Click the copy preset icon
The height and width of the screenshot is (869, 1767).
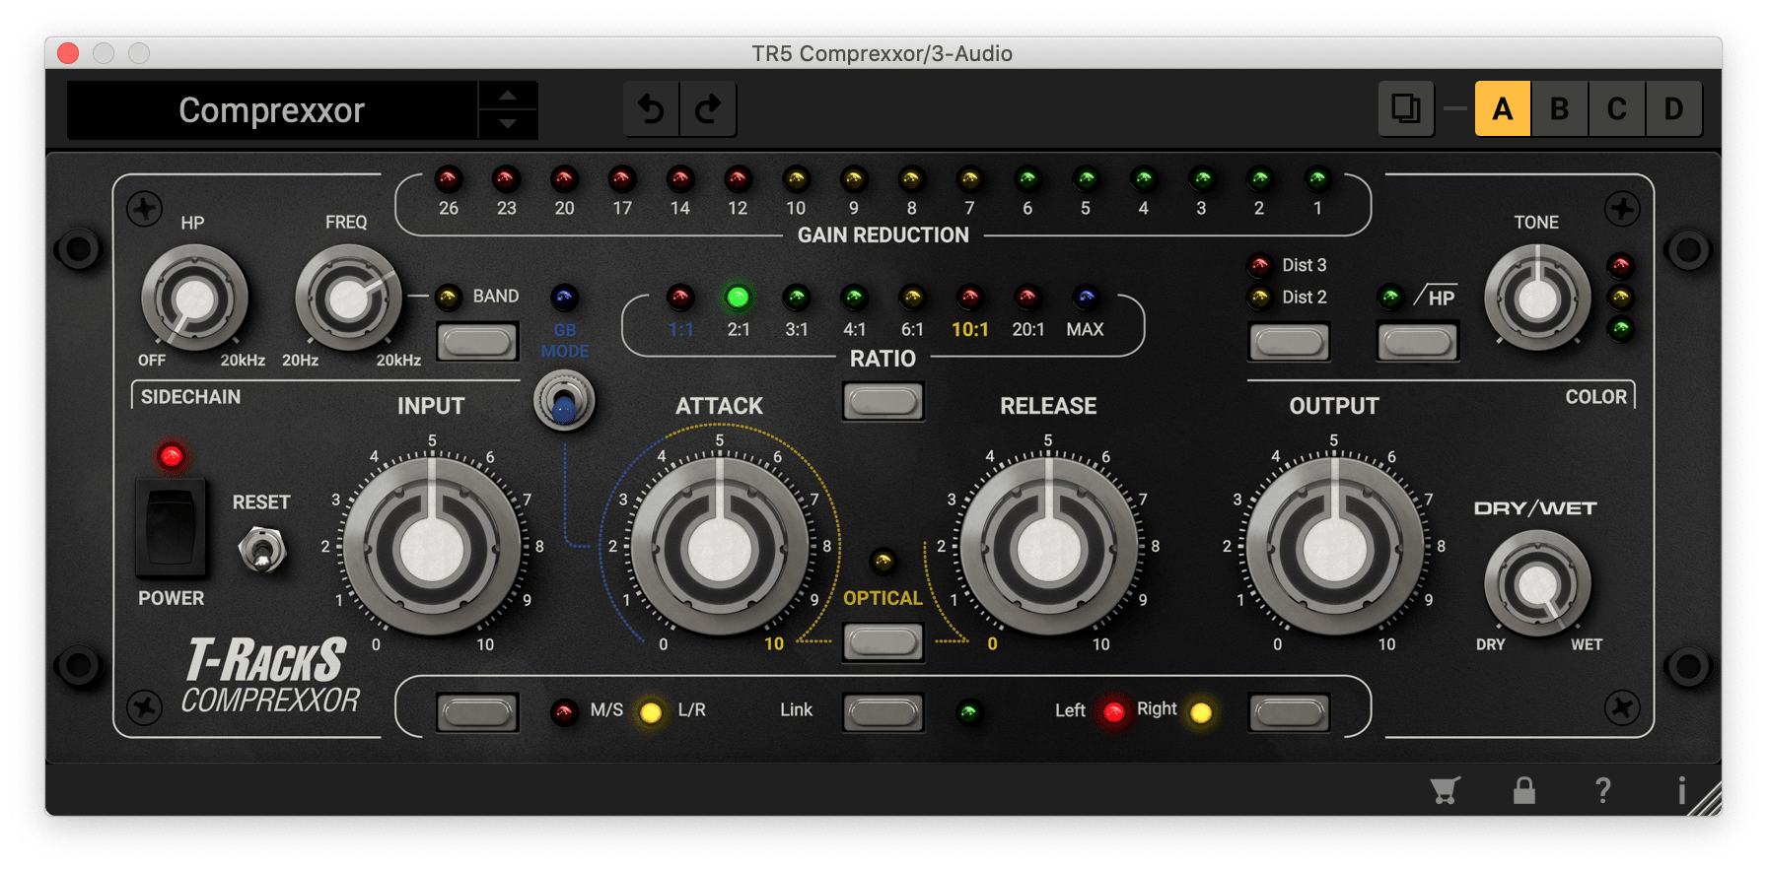point(1405,108)
